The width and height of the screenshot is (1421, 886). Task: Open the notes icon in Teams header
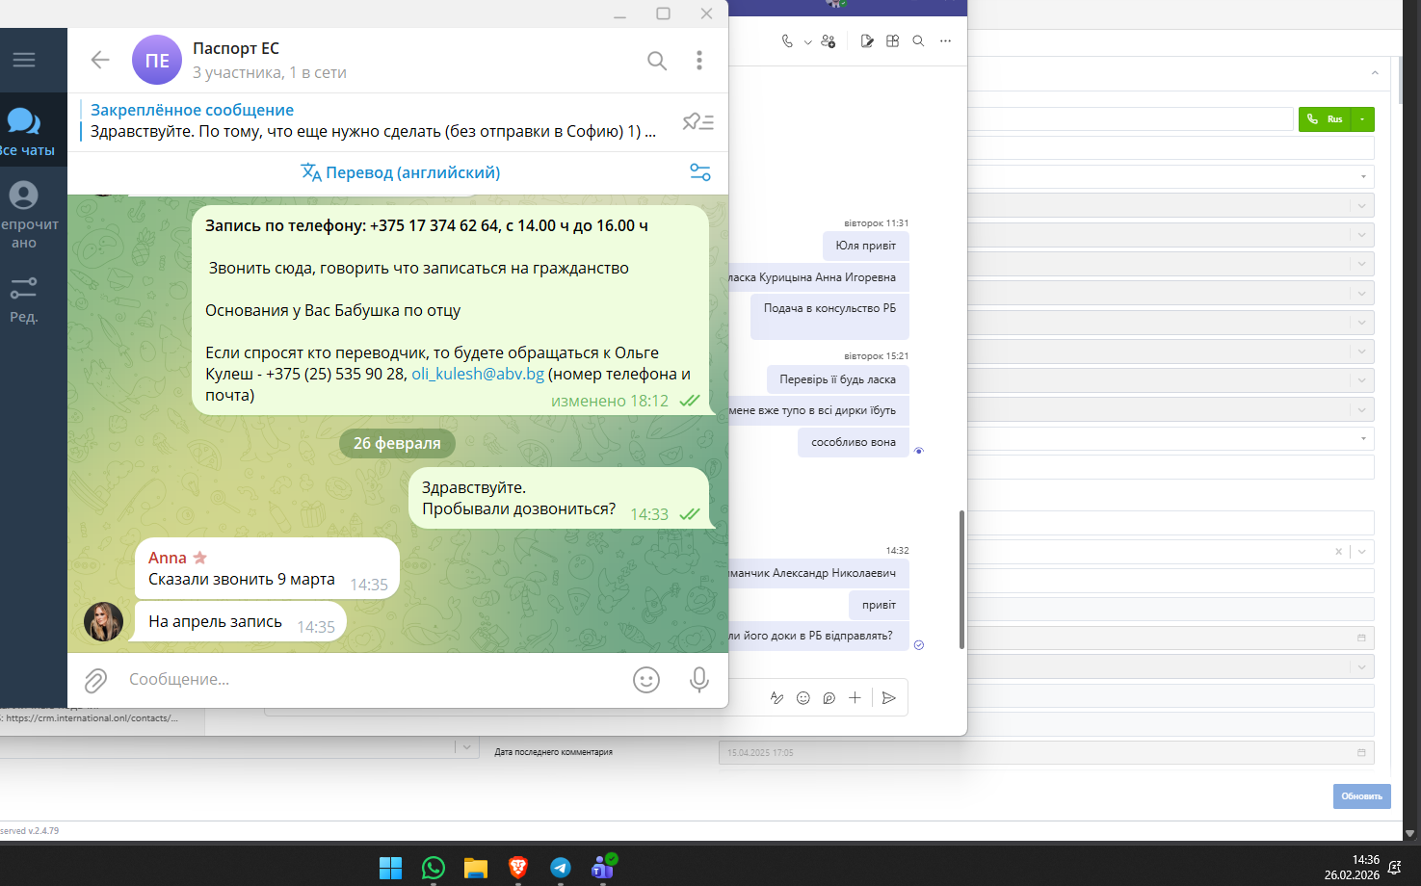click(x=867, y=41)
